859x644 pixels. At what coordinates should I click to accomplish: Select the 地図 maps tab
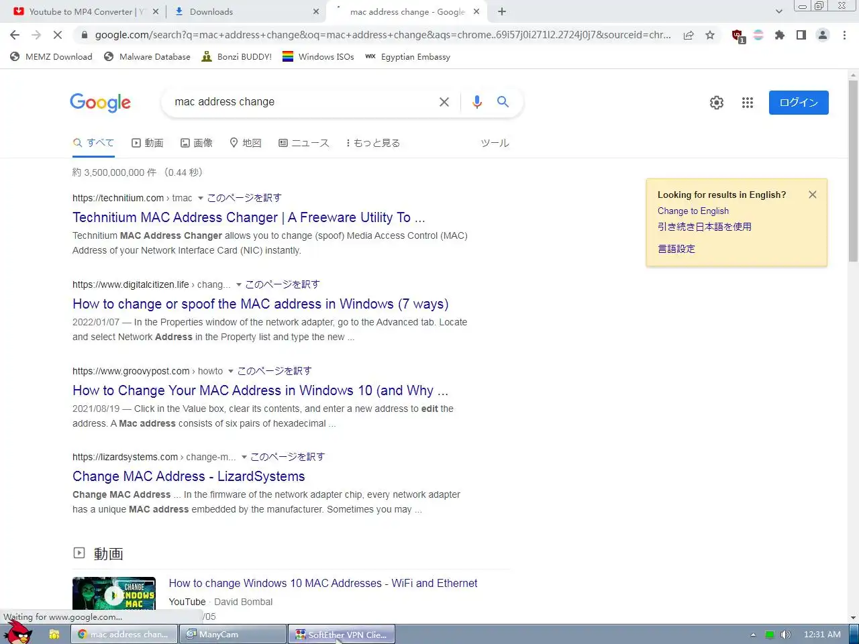click(246, 143)
